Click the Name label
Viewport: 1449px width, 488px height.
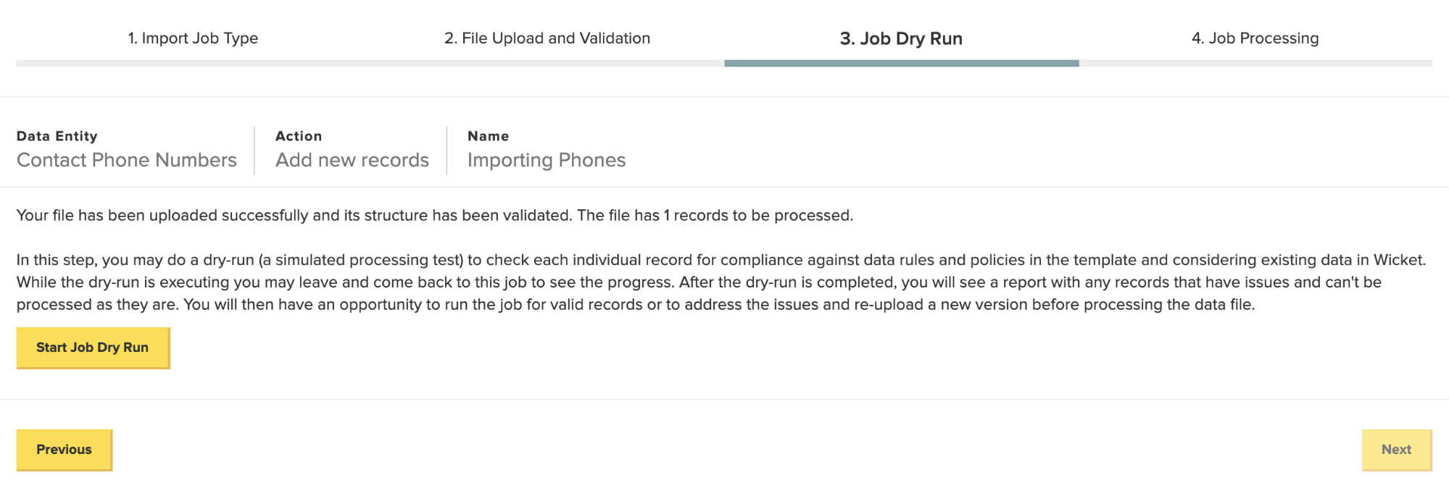click(489, 136)
